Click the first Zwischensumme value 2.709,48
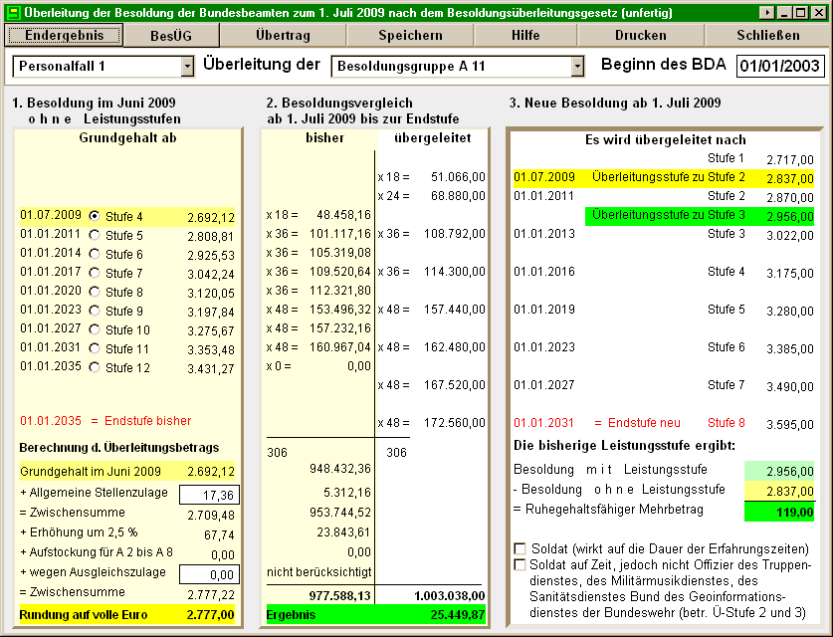The width and height of the screenshot is (833, 637). point(210,515)
